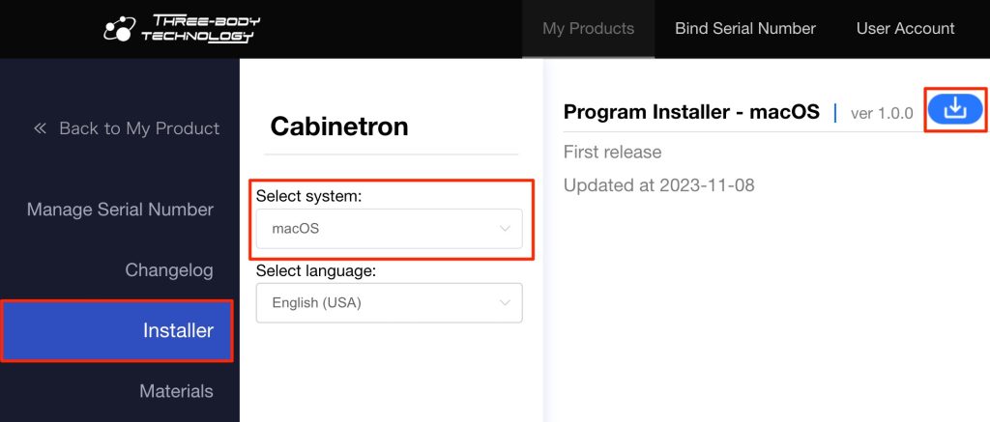Open the language dropdown showing English (USA)
The width and height of the screenshot is (990, 422).
pos(389,302)
